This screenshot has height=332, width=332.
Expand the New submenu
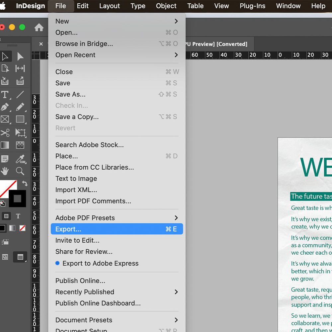tap(117, 21)
